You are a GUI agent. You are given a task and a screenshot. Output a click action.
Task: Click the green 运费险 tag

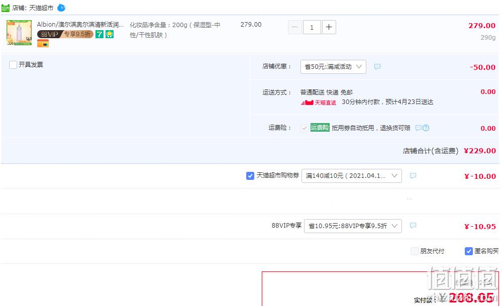320,128
